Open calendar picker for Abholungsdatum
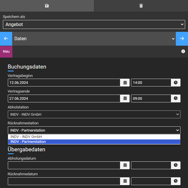This screenshot has height=188, width=188. click(x=125, y=165)
